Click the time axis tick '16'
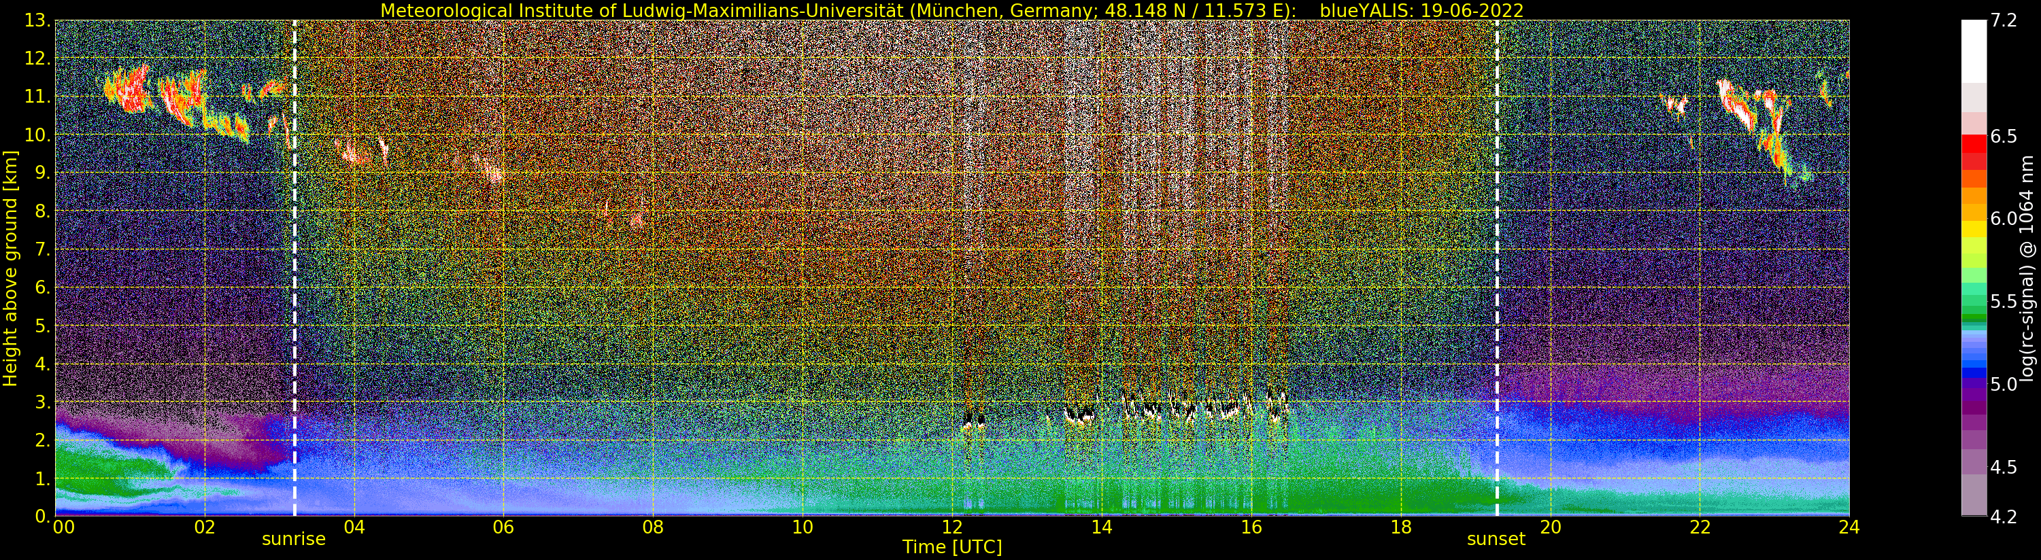 tap(1251, 527)
